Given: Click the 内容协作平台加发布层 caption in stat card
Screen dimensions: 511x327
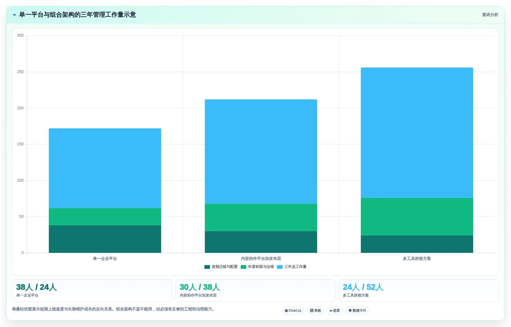Looking at the screenshot, I should pos(198,295).
